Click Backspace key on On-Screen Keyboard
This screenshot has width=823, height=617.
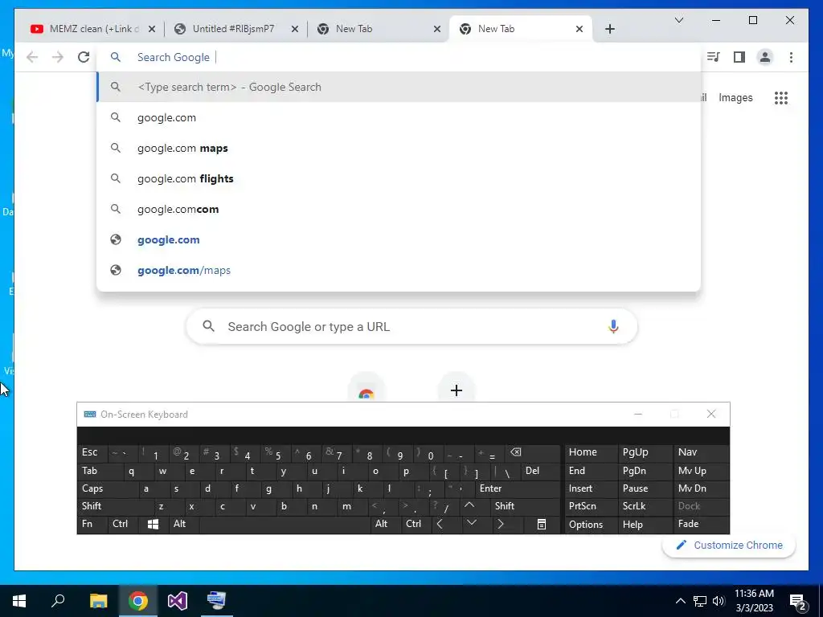533,453
